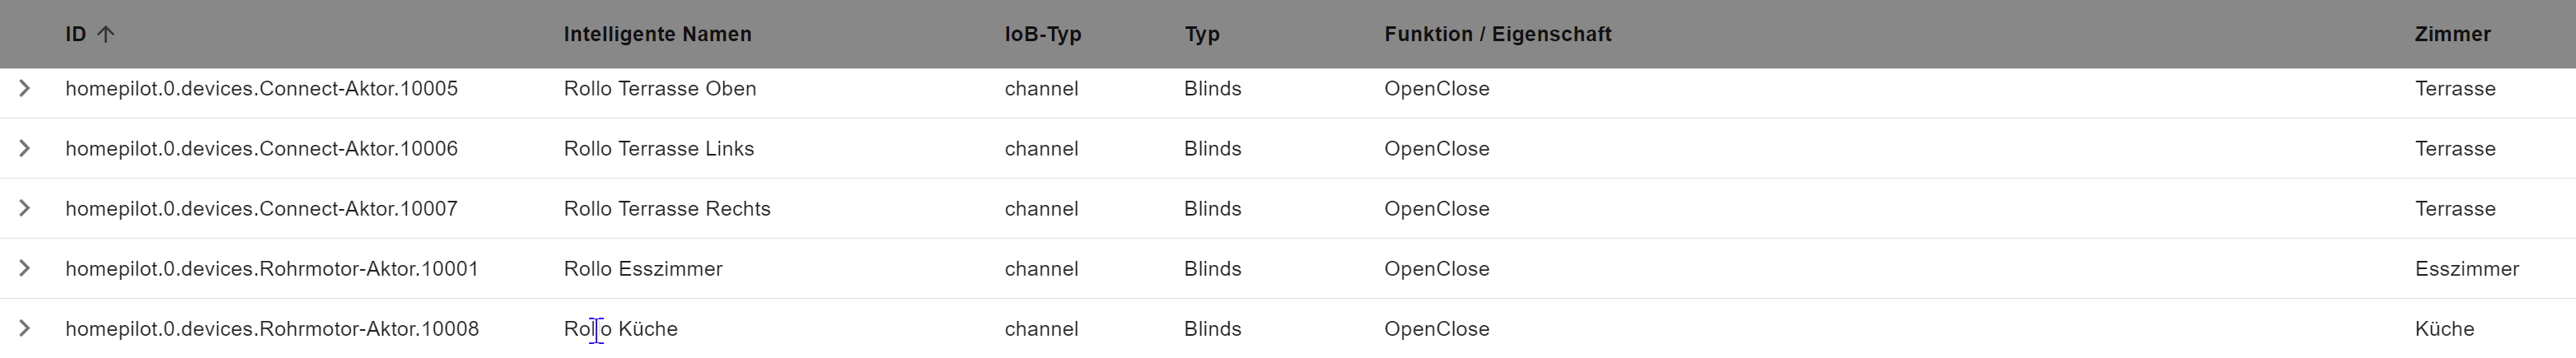Expand the Connect-Aktor.10007 row
The width and height of the screenshot is (2576, 358).
(x=25, y=209)
